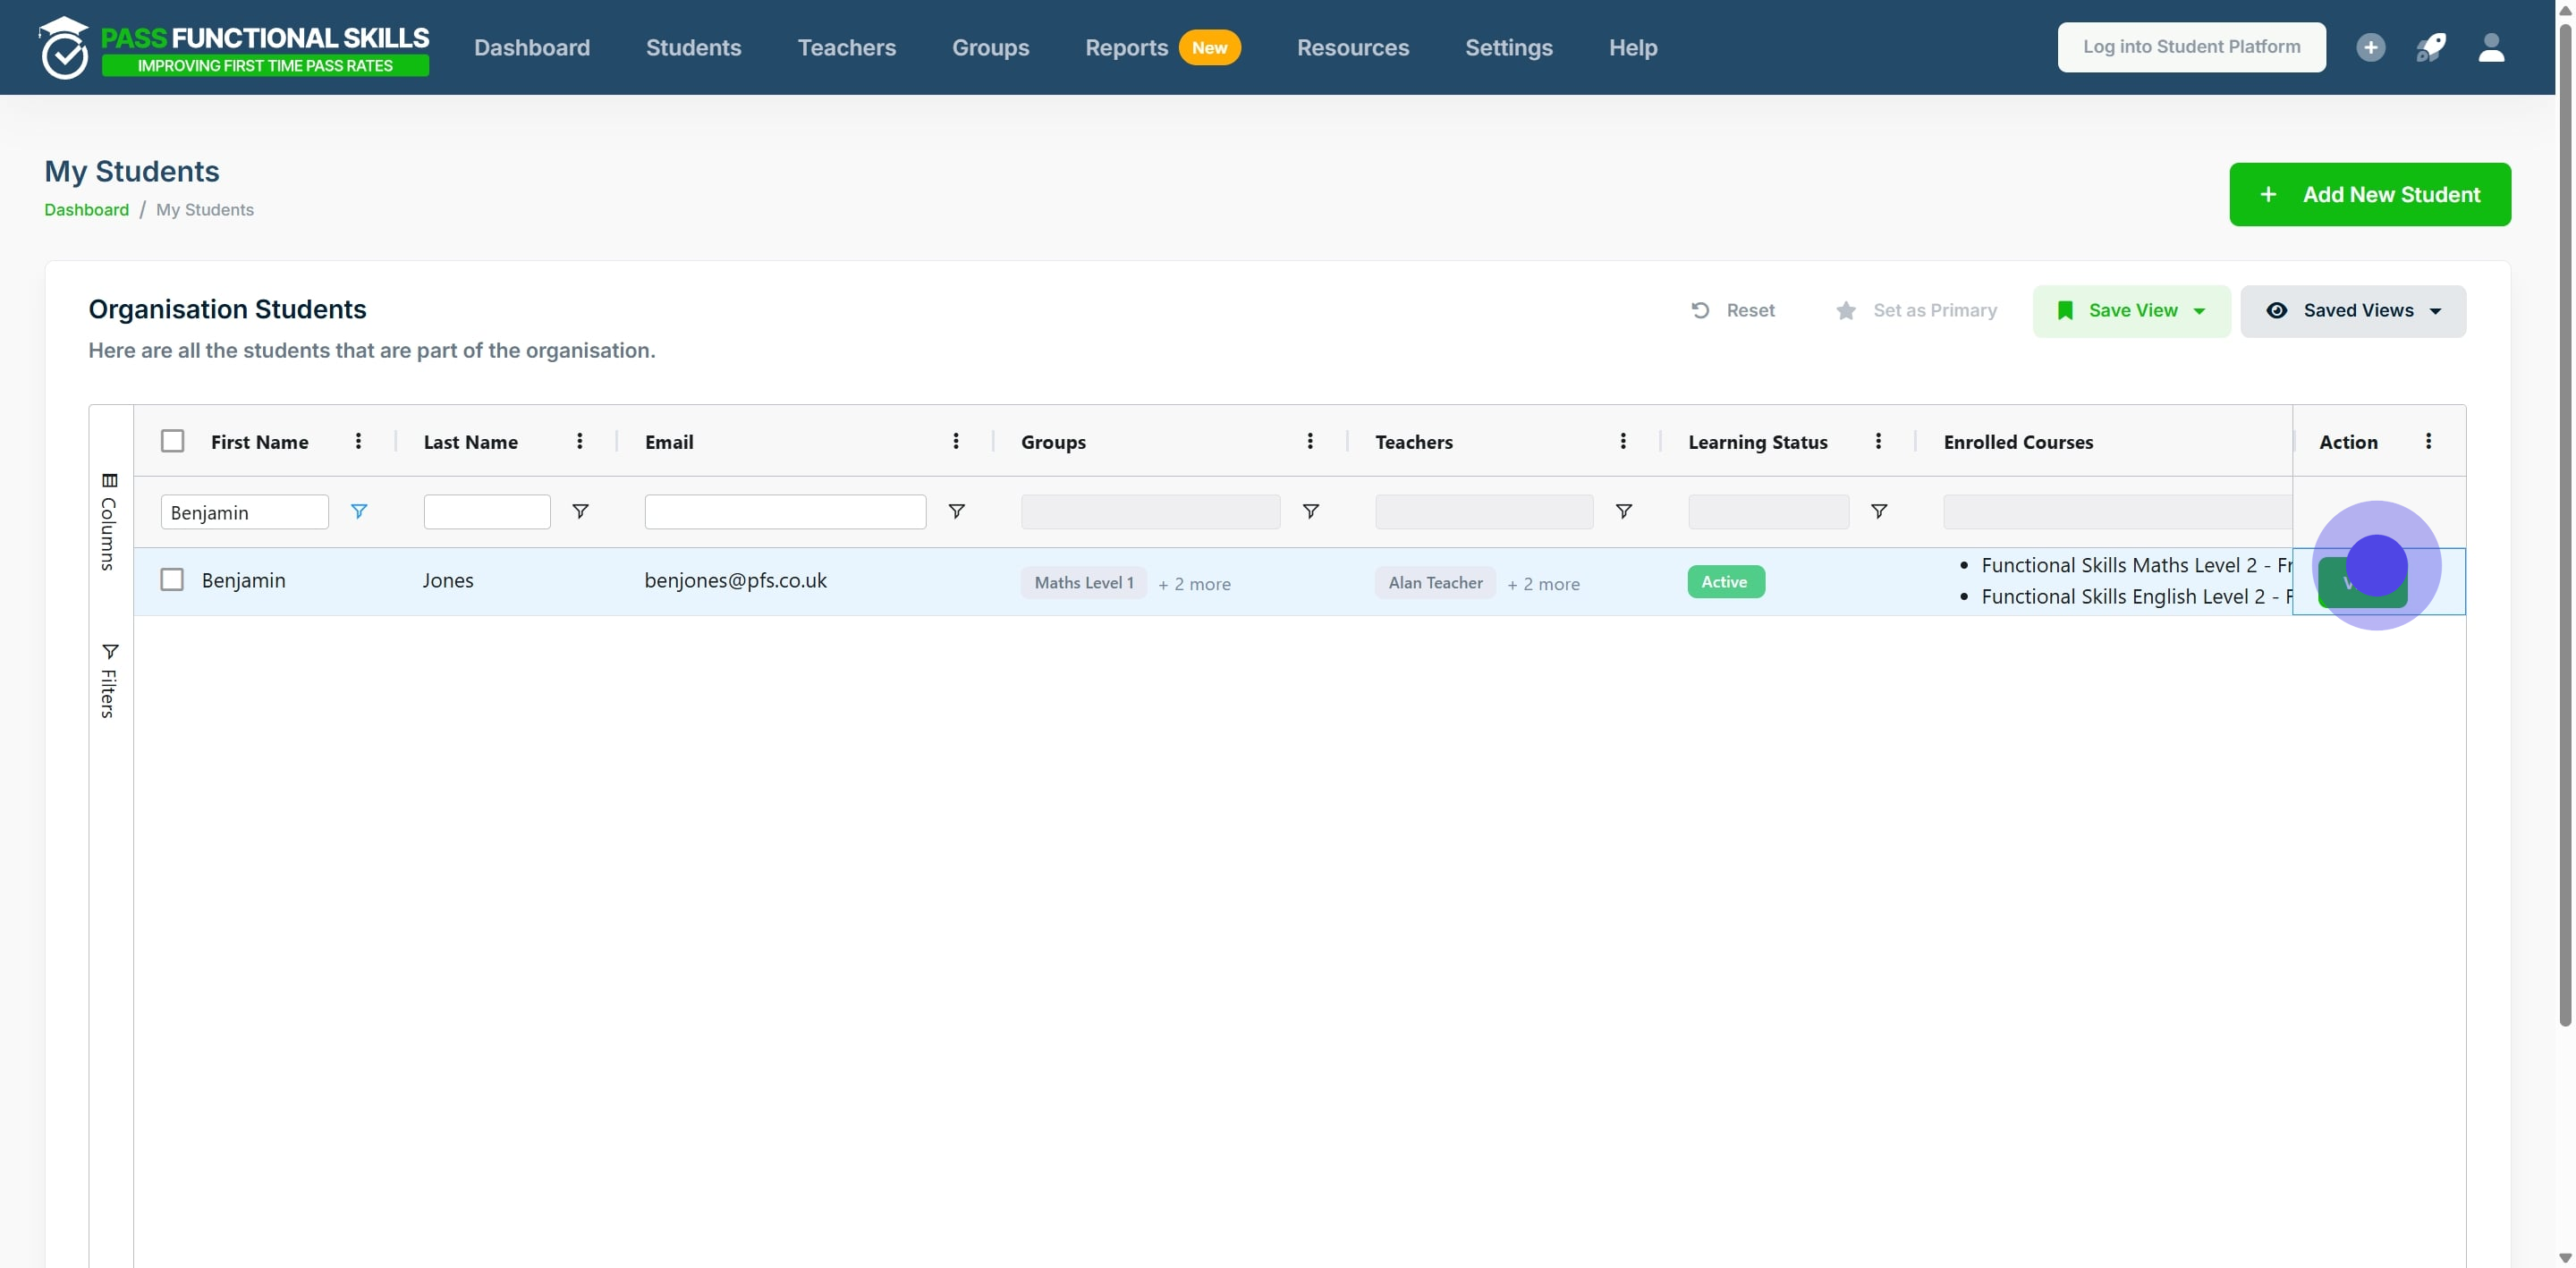Go to the Teachers menu
This screenshot has height=1268, width=2576.
pos(846,47)
